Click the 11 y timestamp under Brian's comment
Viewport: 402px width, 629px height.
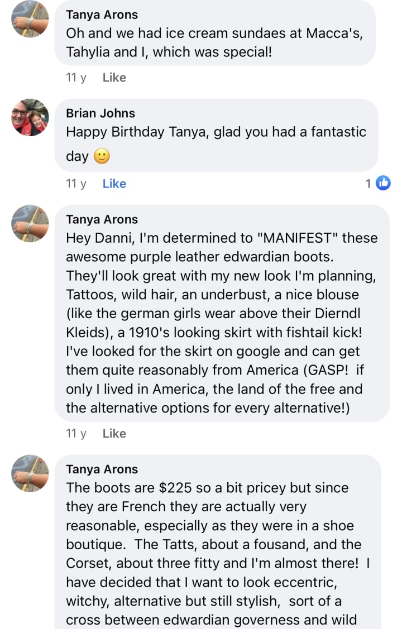76,184
